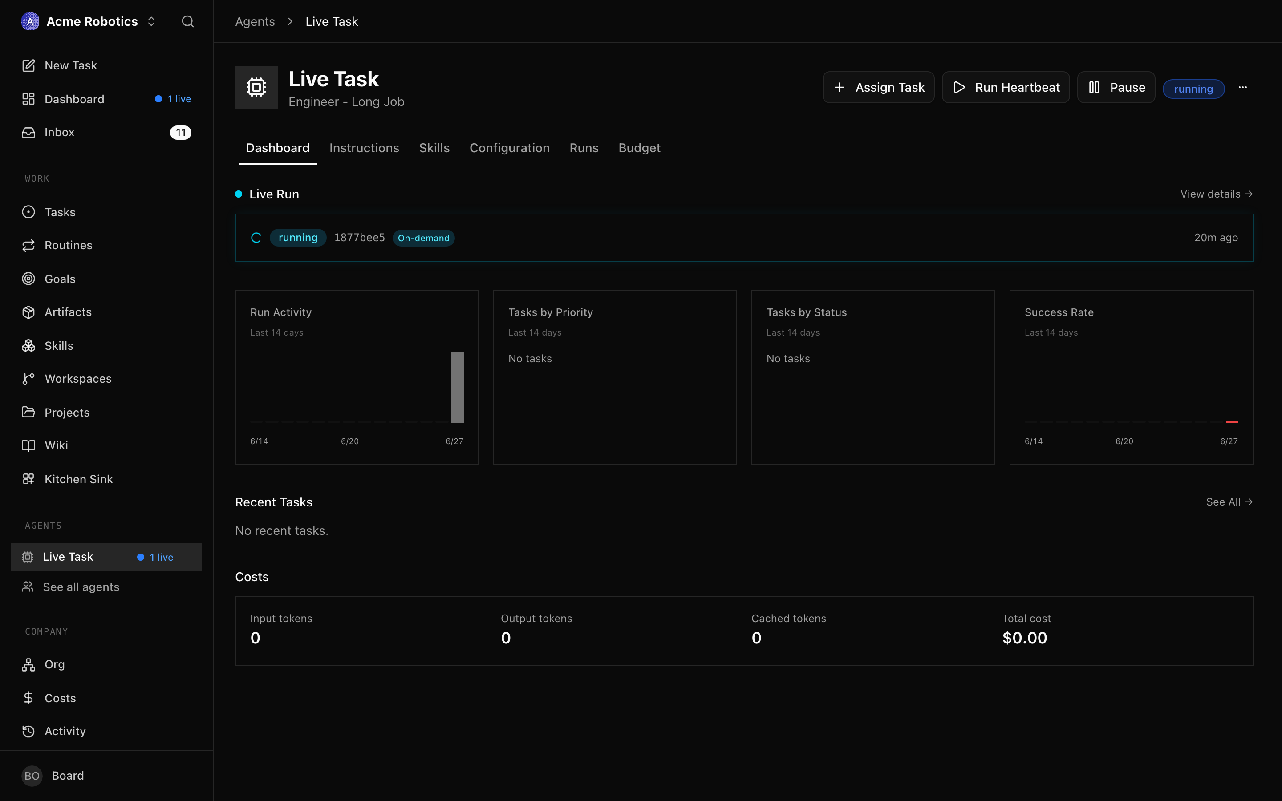Click the red 6/27 marker in Success Rate

coord(1232,422)
